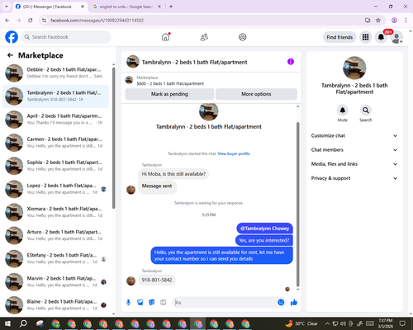Open the Facebook Home icon
Viewport: 413px width, 330px height.
click(165, 37)
